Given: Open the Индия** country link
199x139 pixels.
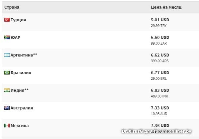Looking at the screenshot, I should click(20, 90).
